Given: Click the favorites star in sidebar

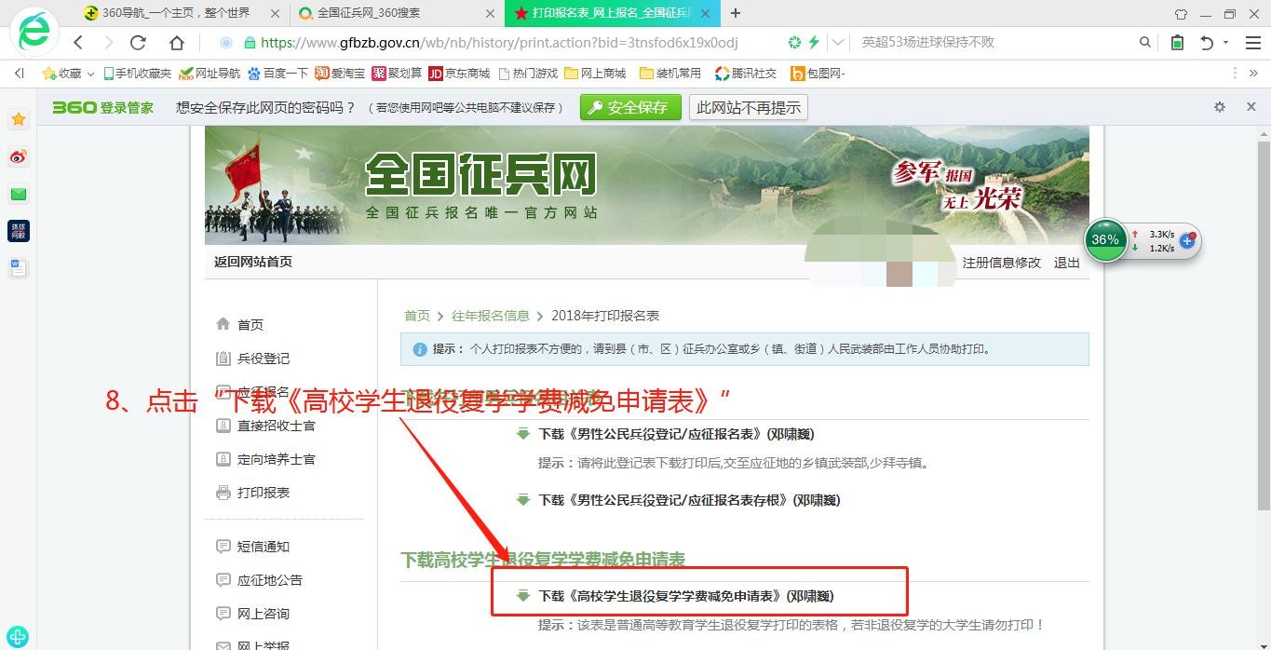Looking at the screenshot, I should pos(19,119).
